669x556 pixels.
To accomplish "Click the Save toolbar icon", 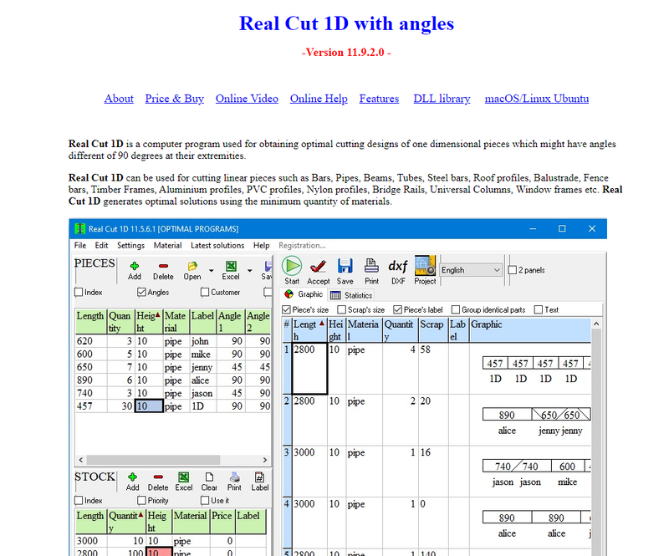I will (x=344, y=265).
